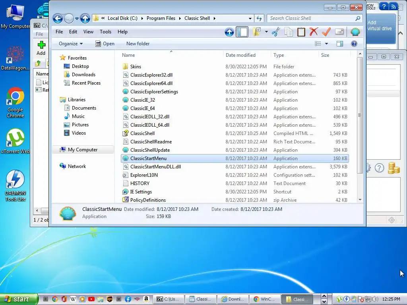407x305 pixels.
Task: Expand arrow after Classic Shell breadcrumb
Action: coord(214,18)
